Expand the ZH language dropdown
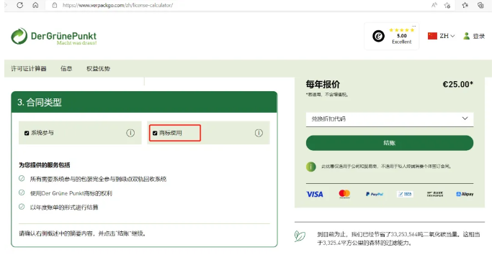497x265 pixels. click(447, 36)
